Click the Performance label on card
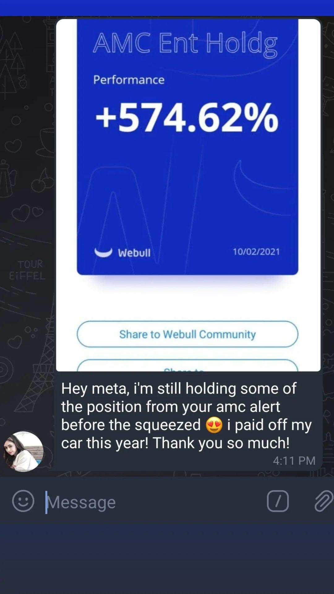This screenshot has height=594, width=334. (x=129, y=80)
